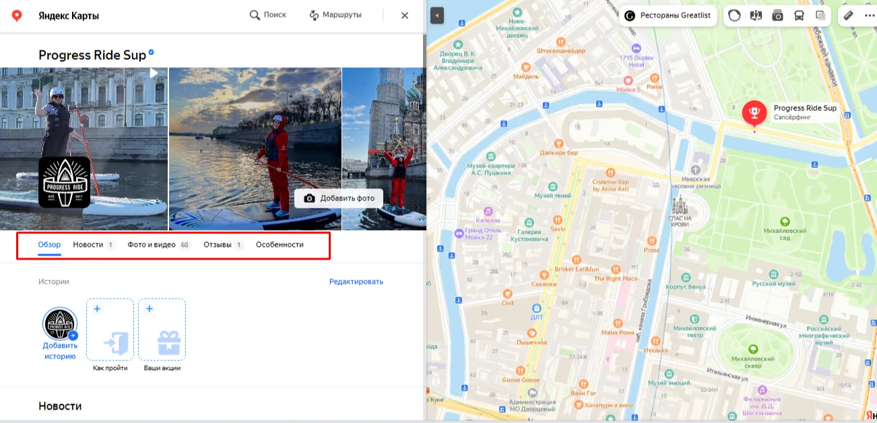Screen dimensions: 877x423
Task: Click the Саквояж bar marker
Action: pos(543,274)
